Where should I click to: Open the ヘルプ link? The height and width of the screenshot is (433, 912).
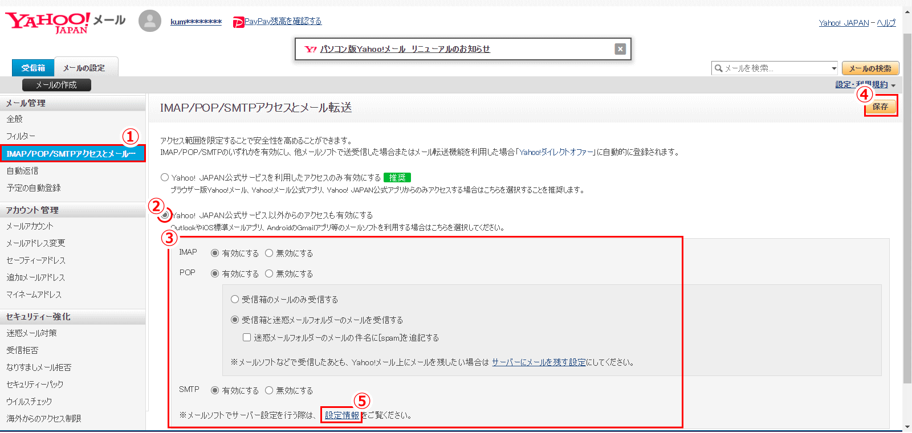coord(886,23)
